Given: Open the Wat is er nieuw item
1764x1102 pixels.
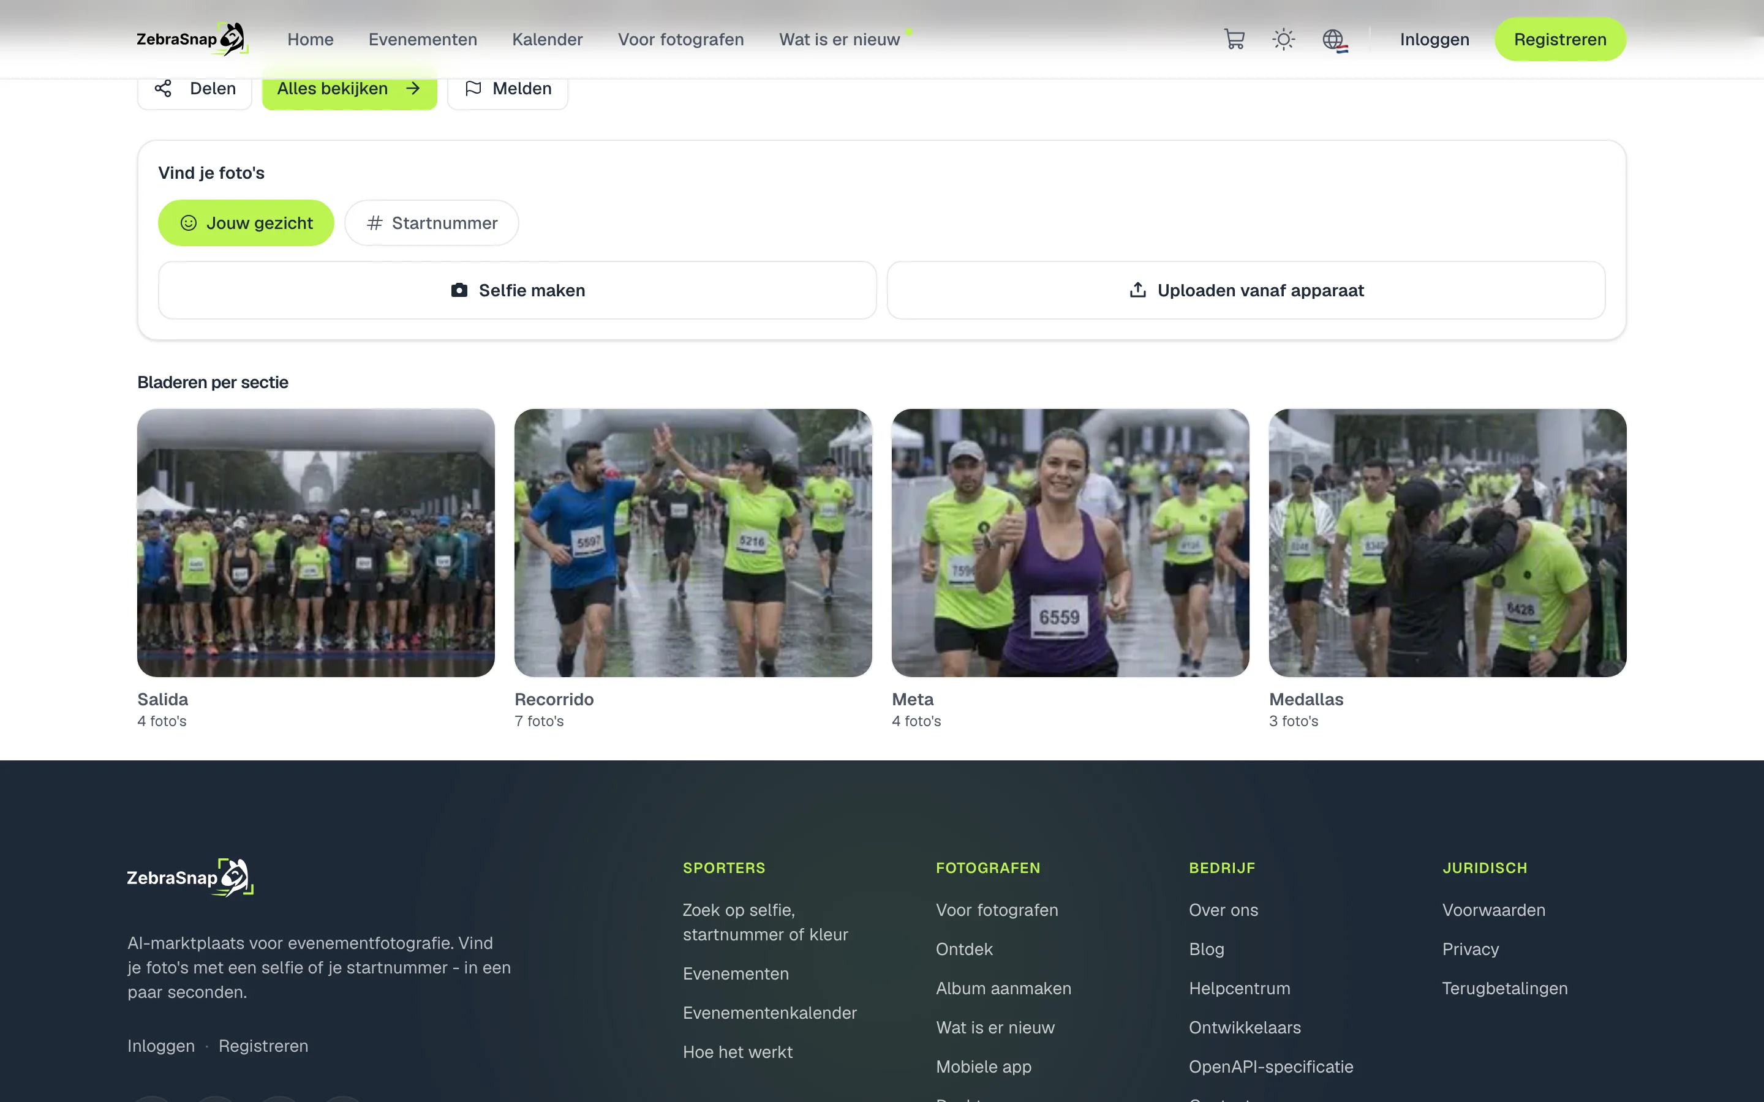Looking at the screenshot, I should (x=840, y=39).
